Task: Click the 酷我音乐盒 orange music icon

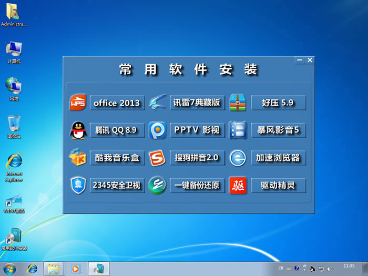Action: [x=78, y=157]
